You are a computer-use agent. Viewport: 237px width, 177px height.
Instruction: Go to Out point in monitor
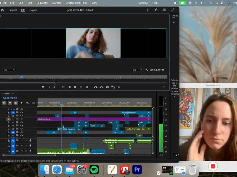[x=87, y=87]
